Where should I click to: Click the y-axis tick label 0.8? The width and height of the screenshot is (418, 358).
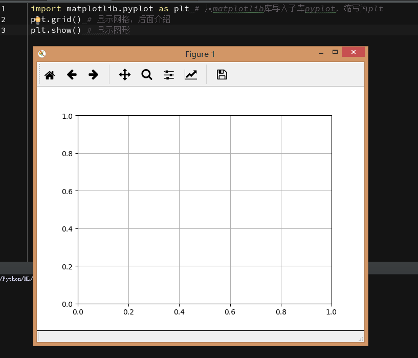67,154
